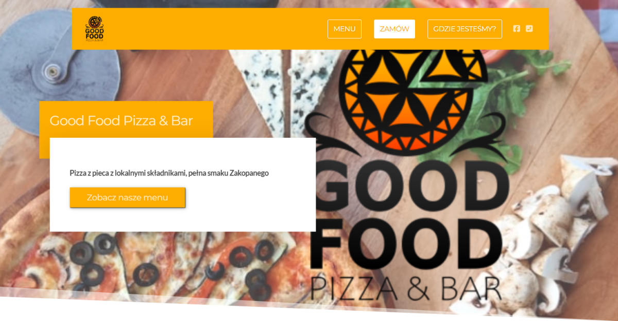618x321 pixels.
Task: Tap the phone call icon
Action: pyautogui.click(x=529, y=29)
